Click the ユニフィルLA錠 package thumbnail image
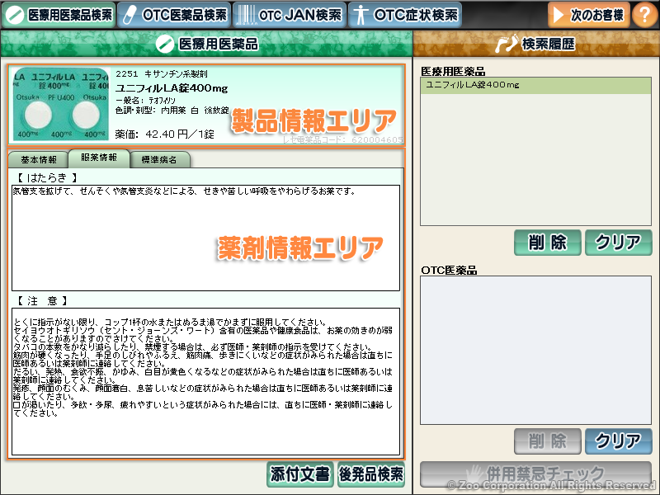Viewport: 660px width, 495px height. 60,104
